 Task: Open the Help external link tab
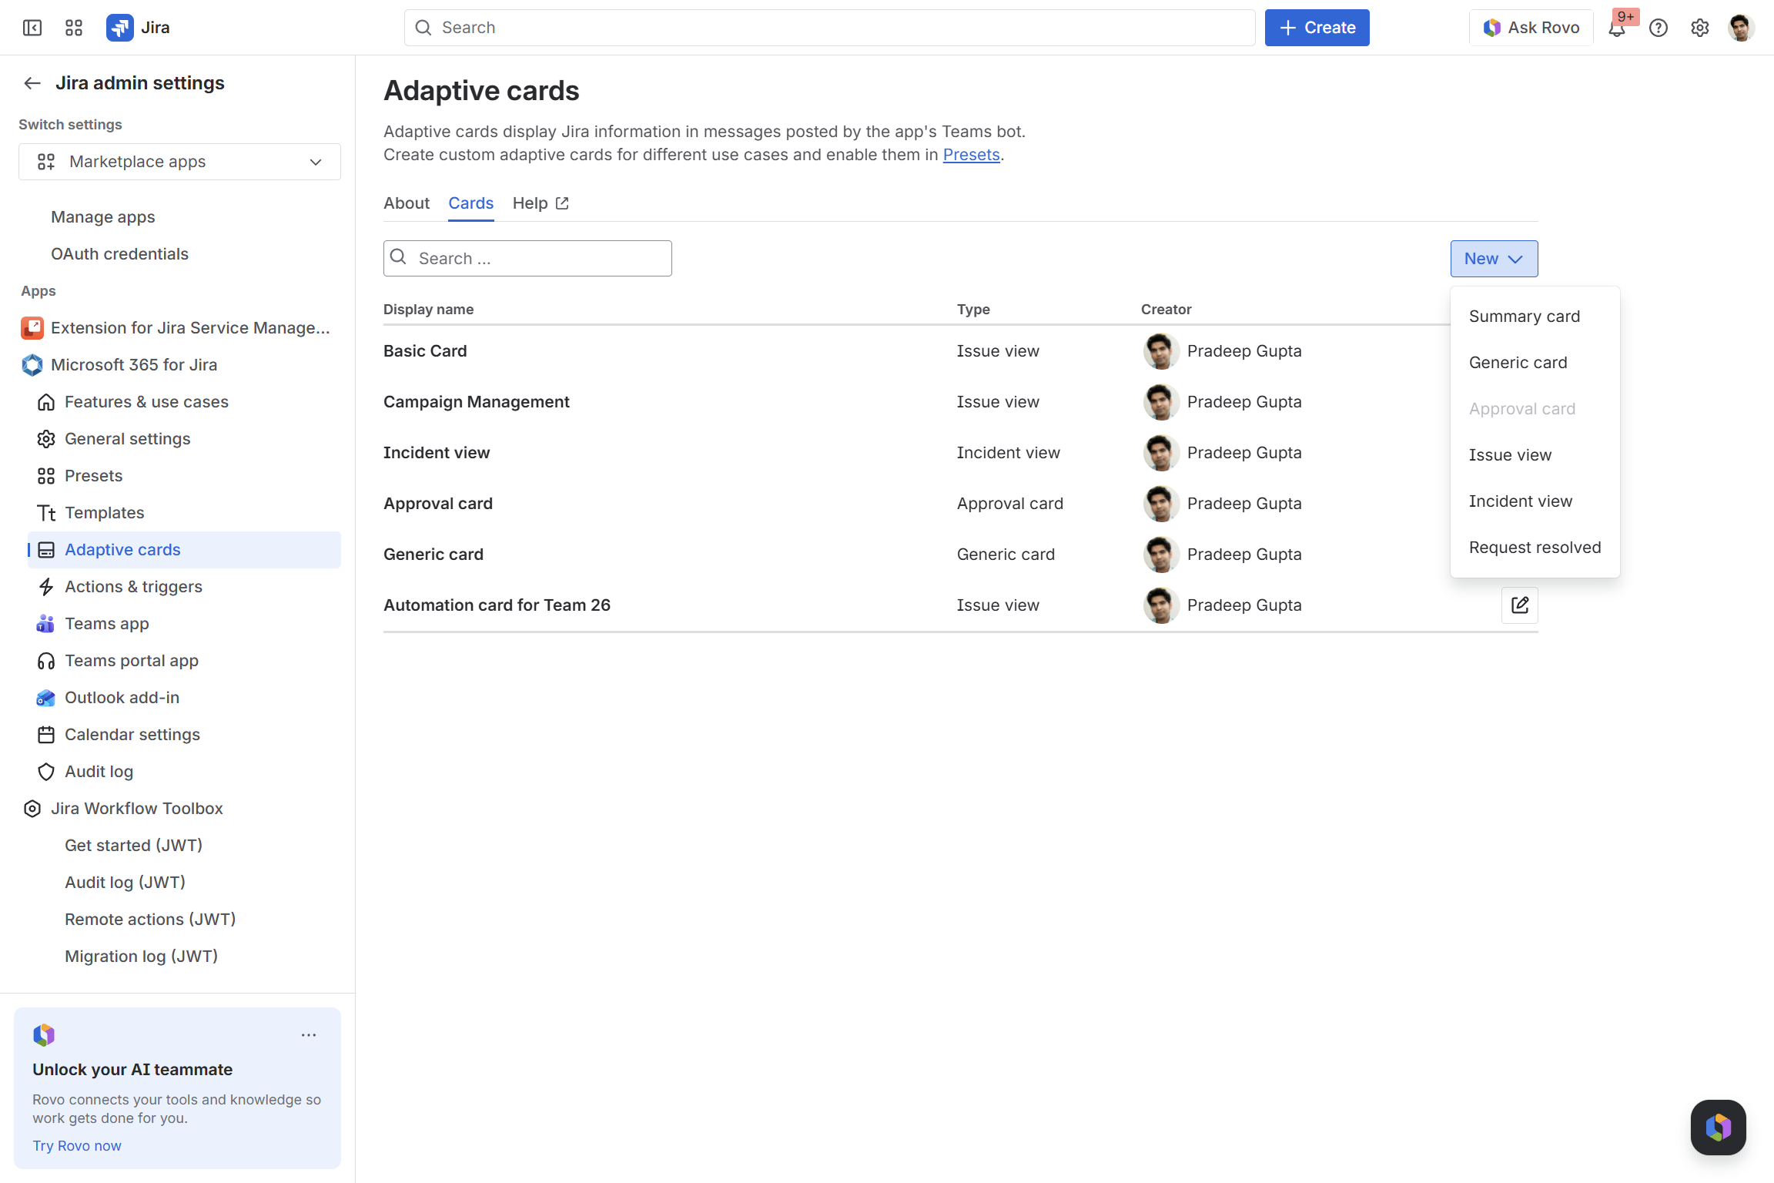tap(541, 203)
